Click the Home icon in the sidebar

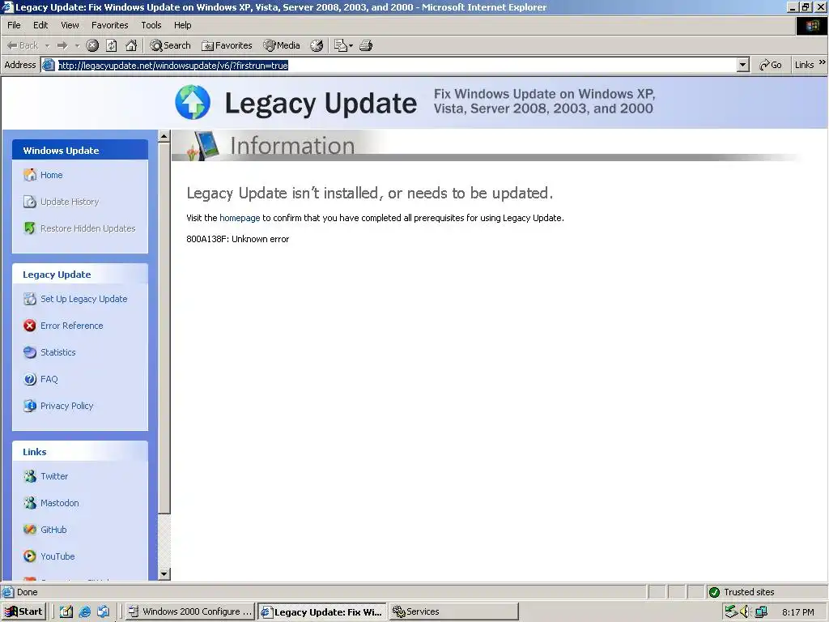pyautogui.click(x=30, y=175)
